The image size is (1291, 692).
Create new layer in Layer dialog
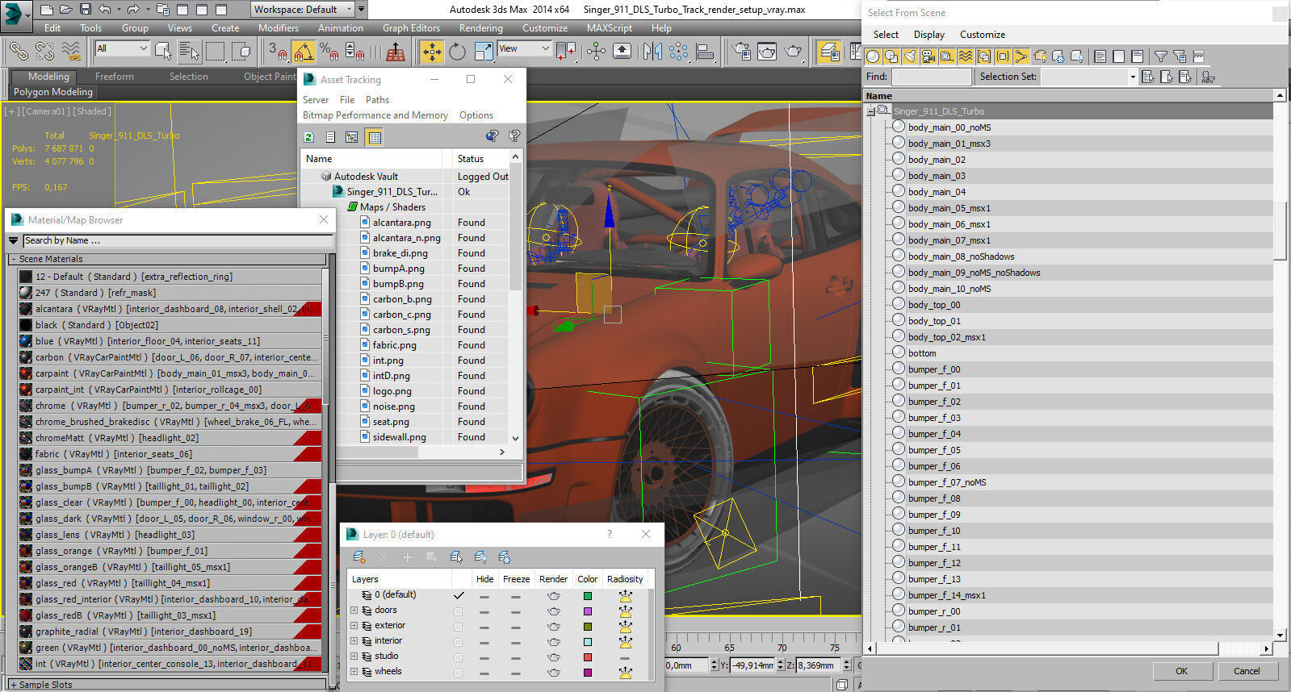pos(358,557)
